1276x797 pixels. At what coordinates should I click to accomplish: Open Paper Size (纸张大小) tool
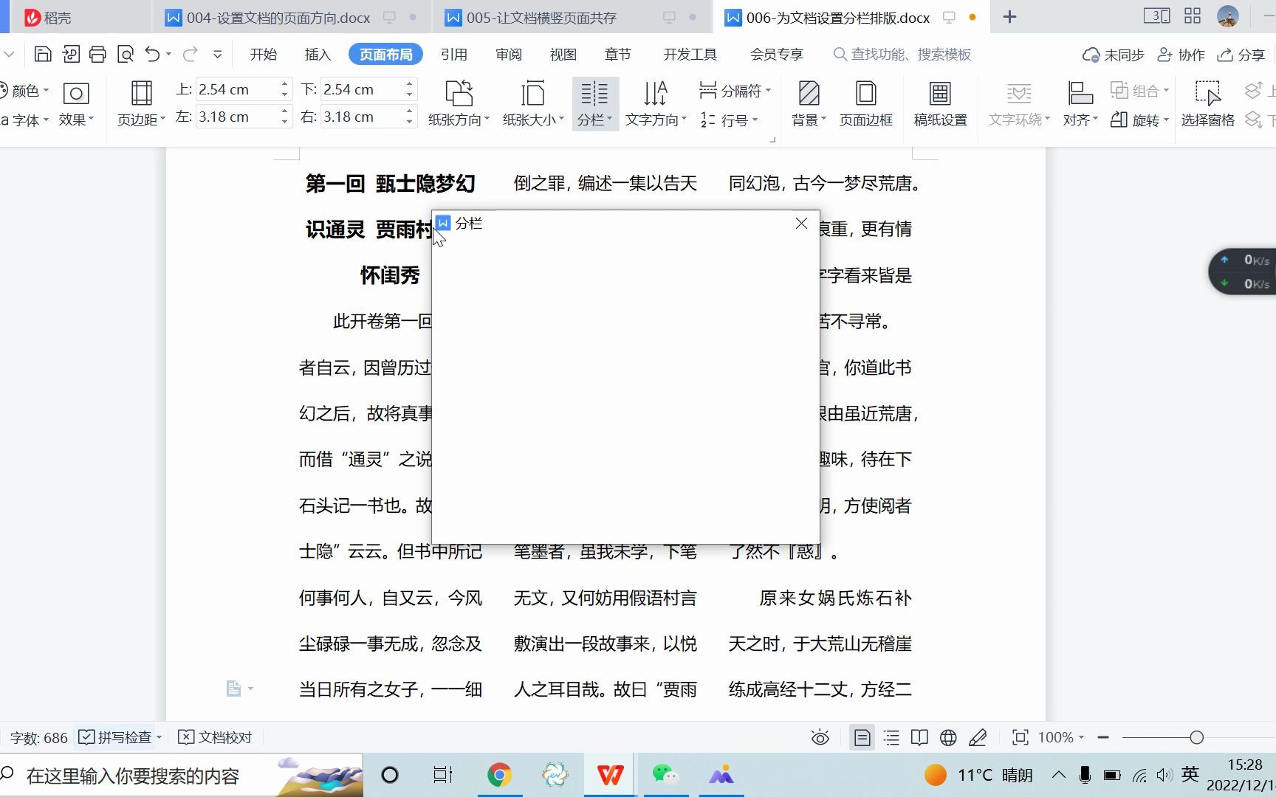[533, 103]
